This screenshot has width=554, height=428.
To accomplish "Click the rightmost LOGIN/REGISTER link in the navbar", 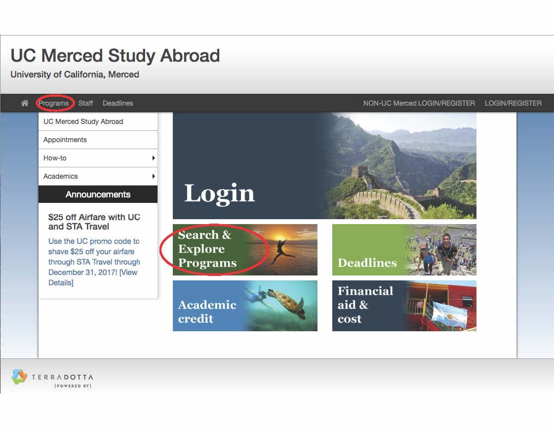I will [513, 103].
